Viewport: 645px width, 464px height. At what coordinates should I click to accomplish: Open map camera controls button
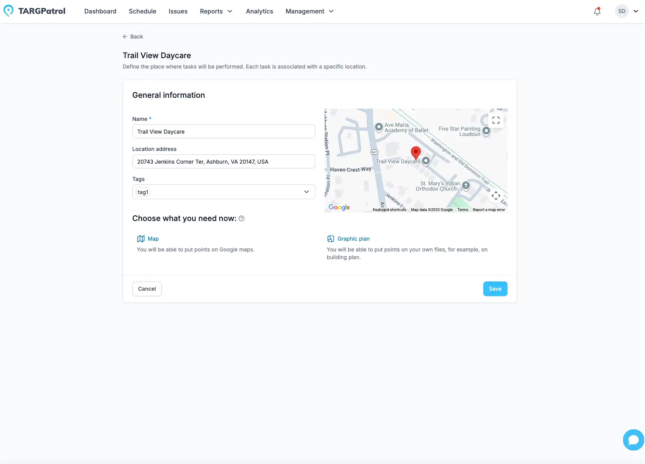pos(496,196)
